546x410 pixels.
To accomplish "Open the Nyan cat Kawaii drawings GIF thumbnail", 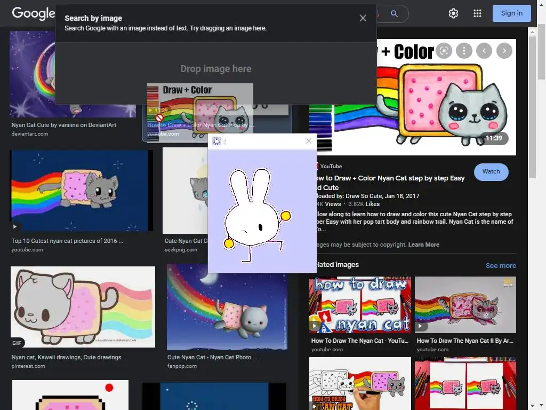I will [83, 307].
